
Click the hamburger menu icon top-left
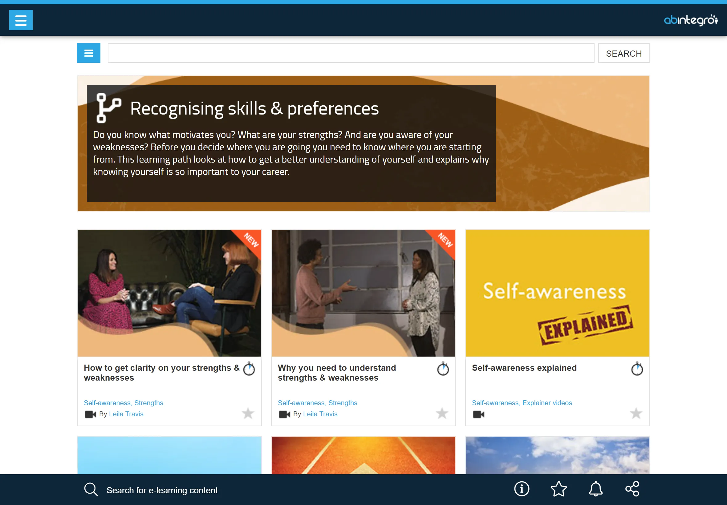(21, 19)
